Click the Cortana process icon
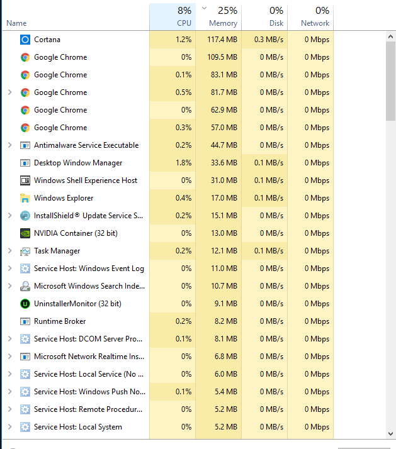 pyautogui.click(x=25, y=40)
